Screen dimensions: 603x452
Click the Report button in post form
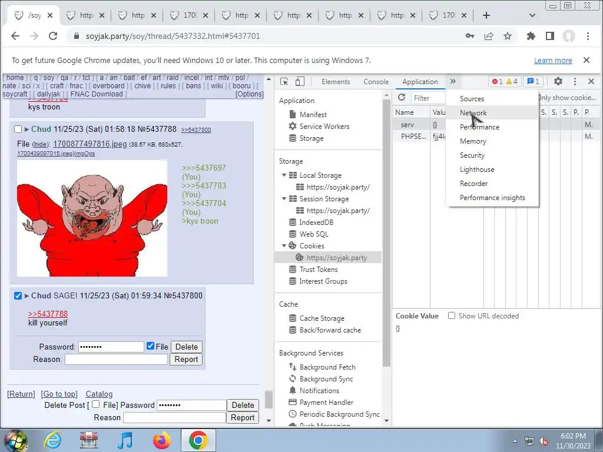coord(186,359)
